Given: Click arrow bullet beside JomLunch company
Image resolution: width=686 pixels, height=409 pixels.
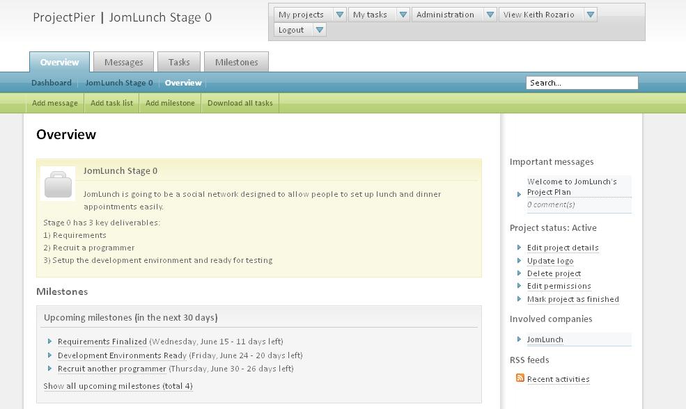Looking at the screenshot, I should point(519,339).
